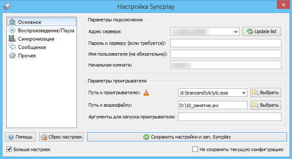Viewport: 292px width, 159px height.
Task: Click the pause icon beside Воспроизведение/Пауза
Action: tap(12, 30)
